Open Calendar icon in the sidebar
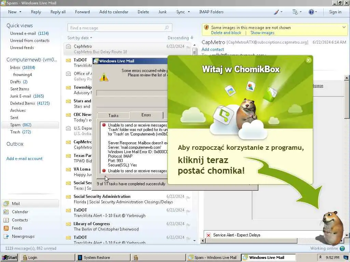350x262 pixels. [x=6, y=212]
